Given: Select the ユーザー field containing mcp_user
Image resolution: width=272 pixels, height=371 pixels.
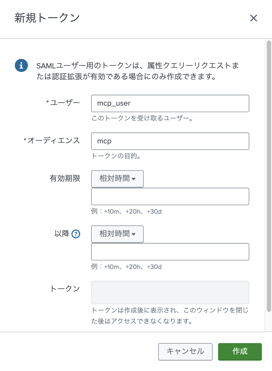Looking at the screenshot, I should pos(170,103).
